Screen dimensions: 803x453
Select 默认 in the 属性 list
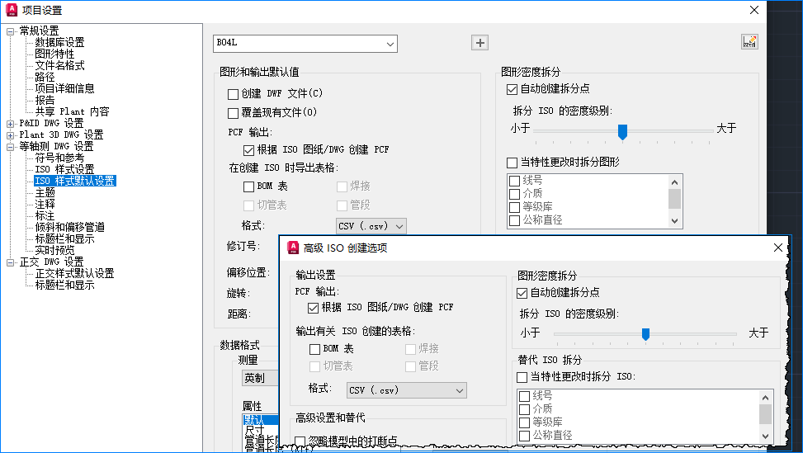pyautogui.click(x=261, y=420)
